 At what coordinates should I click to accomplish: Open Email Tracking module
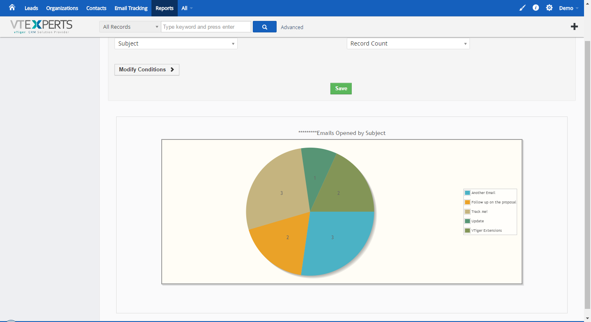point(131,8)
